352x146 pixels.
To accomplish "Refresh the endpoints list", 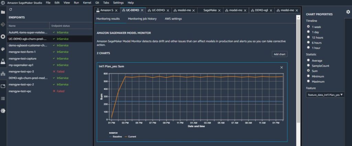I will (11, 9).
